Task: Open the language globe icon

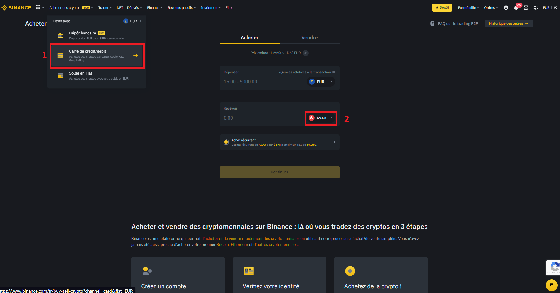Action: pos(536,8)
